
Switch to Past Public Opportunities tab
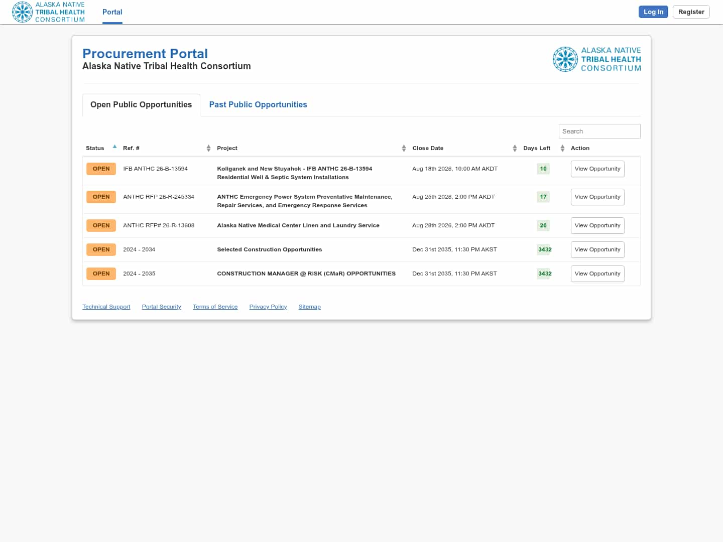pos(258,105)
